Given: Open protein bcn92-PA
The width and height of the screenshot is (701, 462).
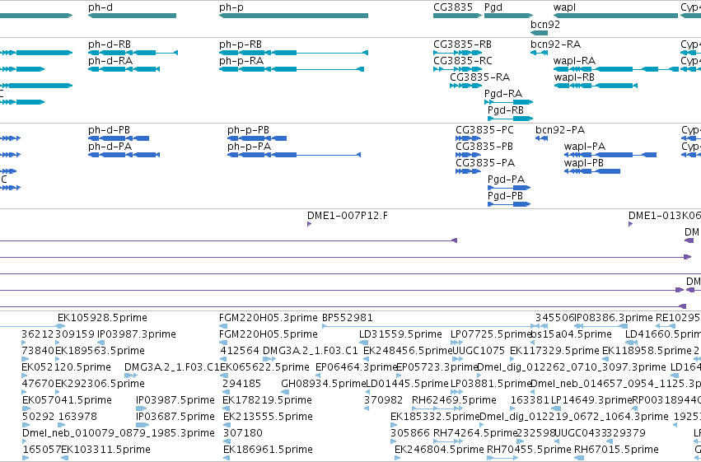Looking at the screenshot, I should point(541,138).
